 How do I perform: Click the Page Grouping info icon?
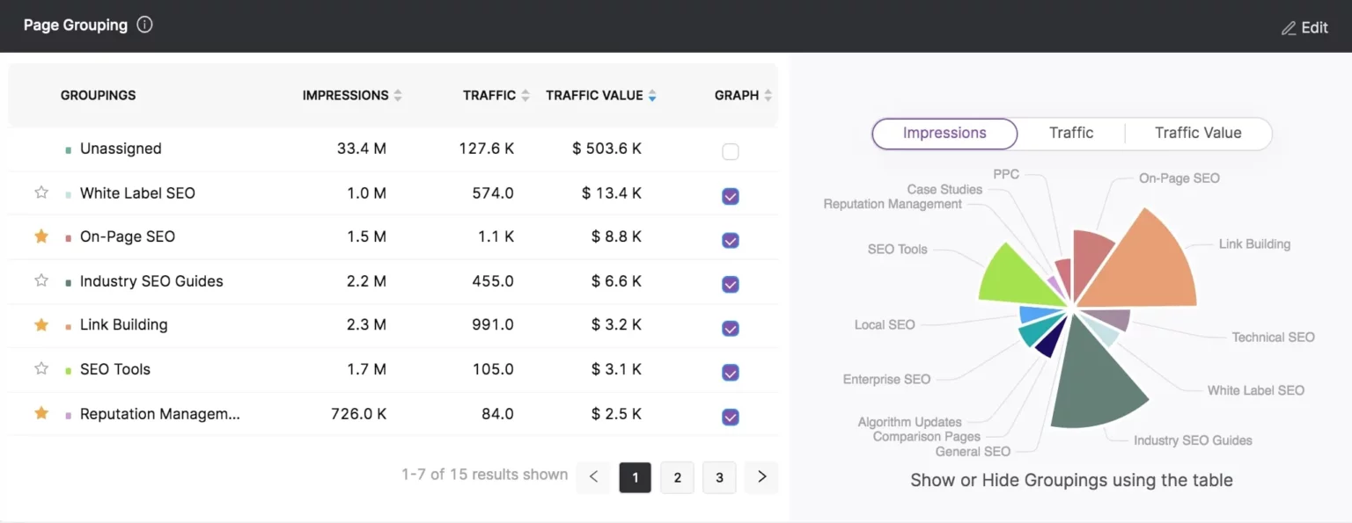[145, 25]
